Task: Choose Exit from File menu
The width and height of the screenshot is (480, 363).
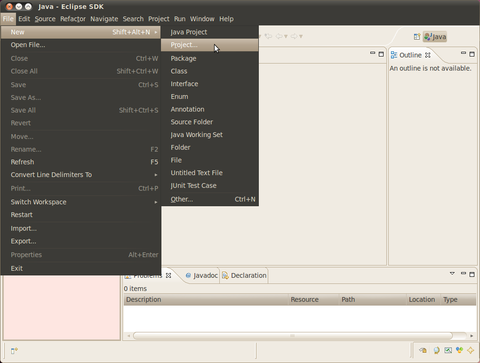Action: pos(81,268)
